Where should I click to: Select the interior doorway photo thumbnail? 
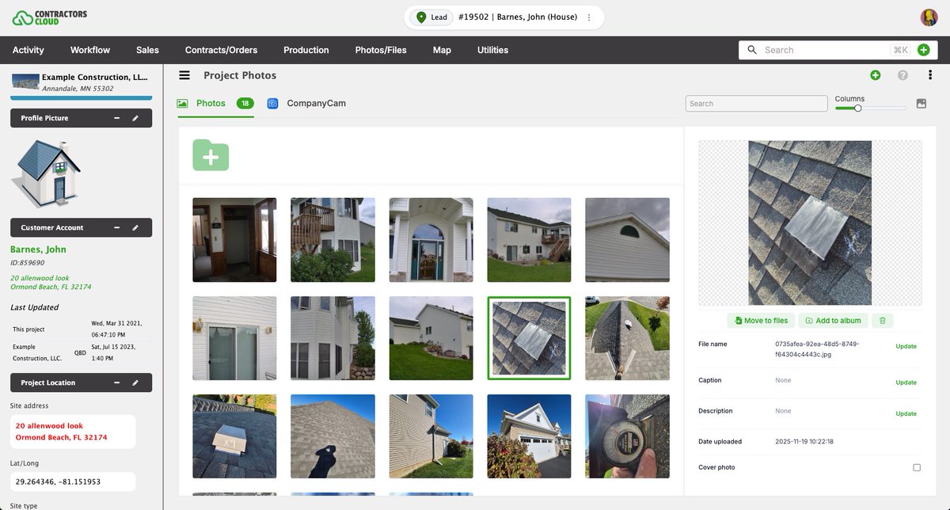pyautogui.click(x=234, y=240)
